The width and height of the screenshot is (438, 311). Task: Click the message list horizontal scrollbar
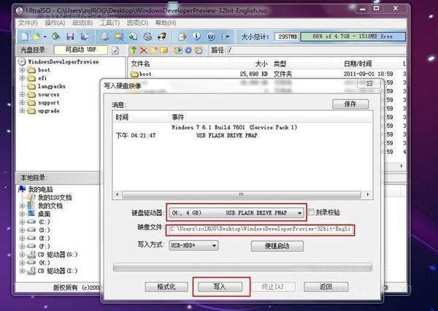click(x=242, y=194)
